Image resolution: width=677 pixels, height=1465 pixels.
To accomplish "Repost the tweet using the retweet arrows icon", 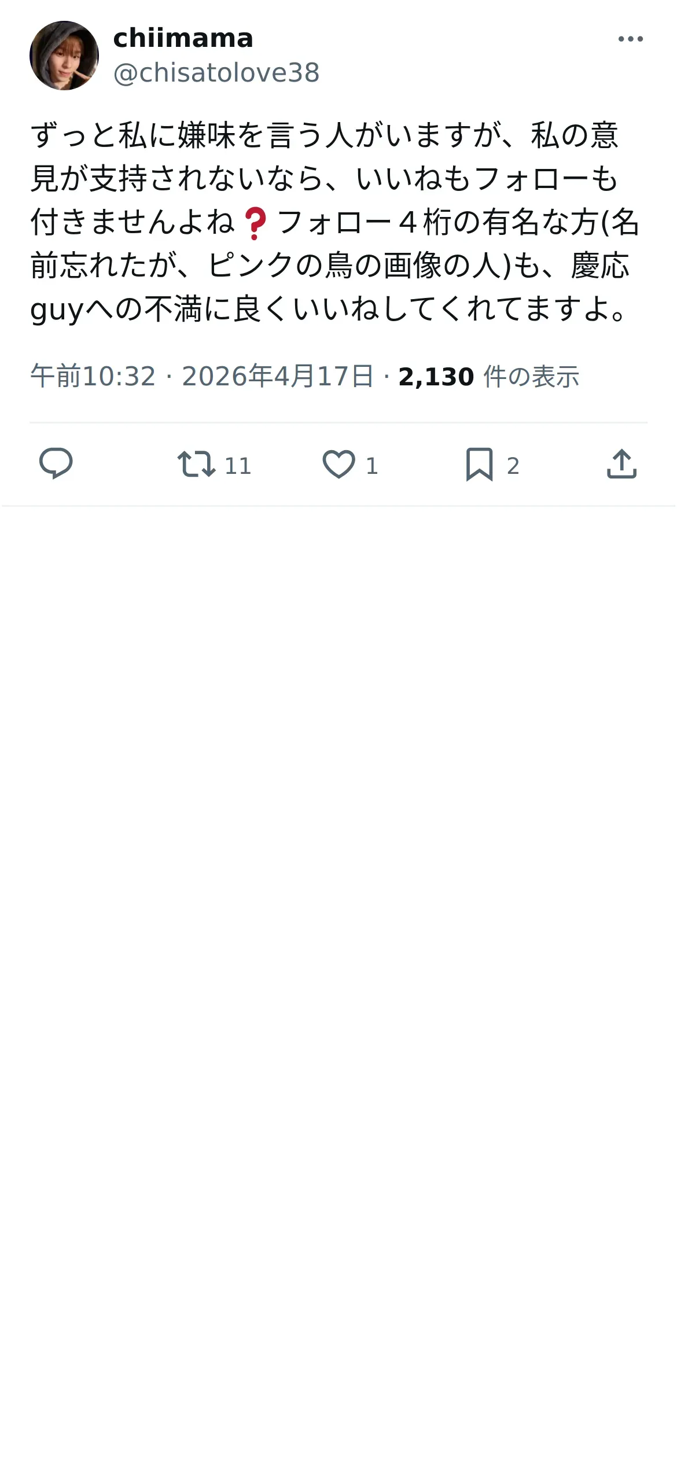I will (196, 464).
